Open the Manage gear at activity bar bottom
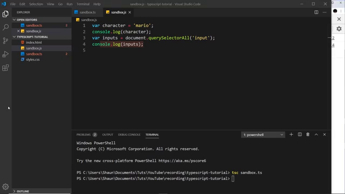The width and height of the screenshot is (345, 194). point(5,187)
